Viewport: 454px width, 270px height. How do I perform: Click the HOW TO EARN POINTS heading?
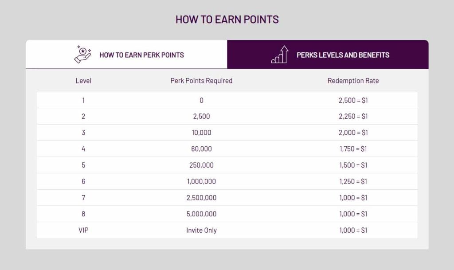coord(227,19)
